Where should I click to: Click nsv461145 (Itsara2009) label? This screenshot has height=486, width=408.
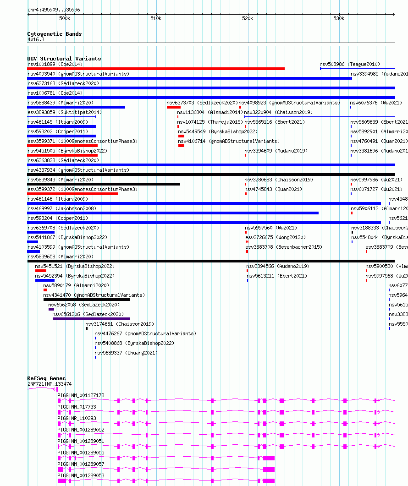[x=58, y=122]
